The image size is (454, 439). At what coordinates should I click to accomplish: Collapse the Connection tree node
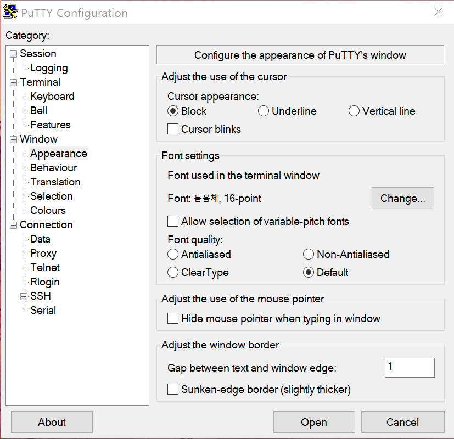tap(13, 225)
